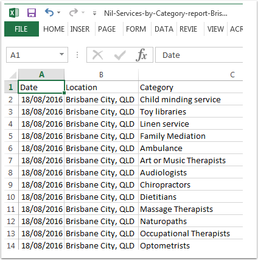
Task: Open the Customize Quick Access Toolbar dropdown
Action: tap(94, 13)
